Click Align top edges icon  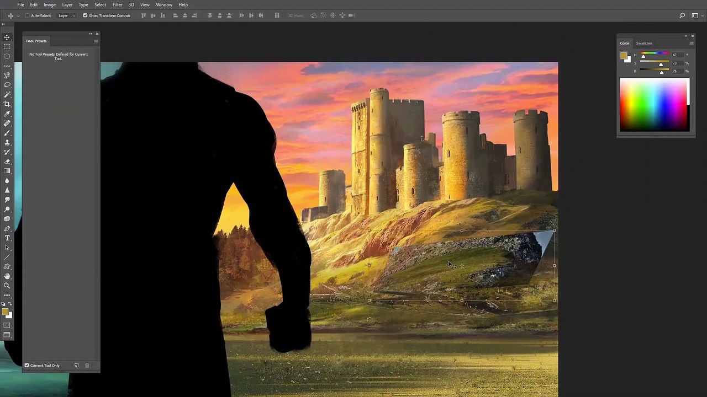144,15
